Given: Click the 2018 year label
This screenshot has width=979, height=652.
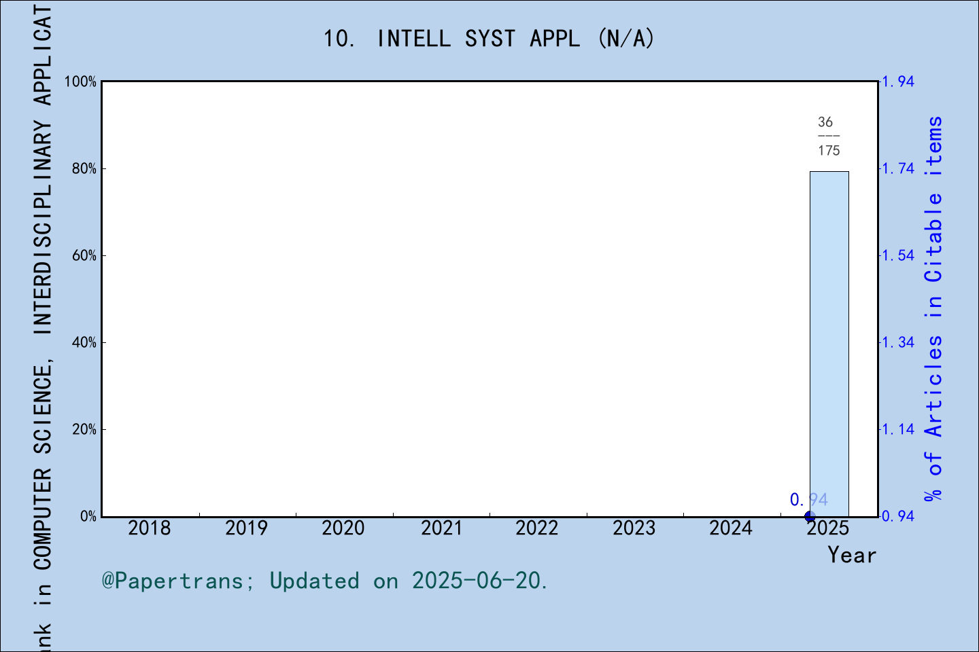Looking at the screenshot, I should click(x=150, y=528).
